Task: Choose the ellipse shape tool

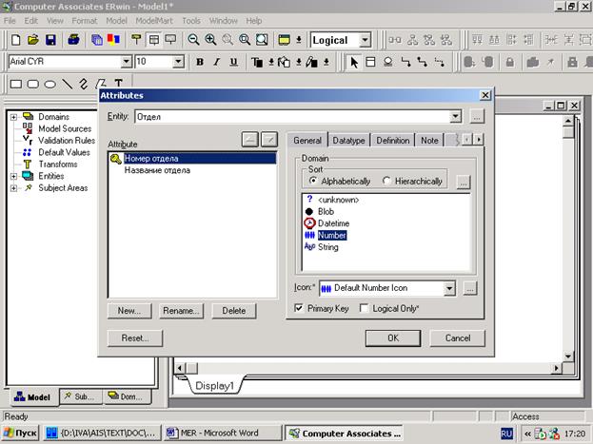Action: (x=49, y=84)
